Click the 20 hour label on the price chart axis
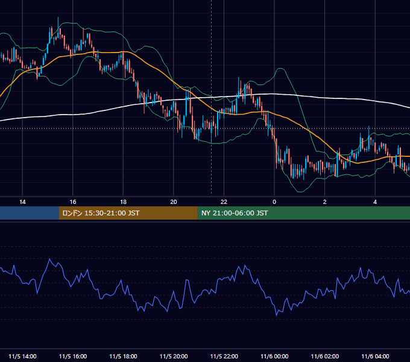The width and height of the screenshot is (410, 362). click(174, 202)
